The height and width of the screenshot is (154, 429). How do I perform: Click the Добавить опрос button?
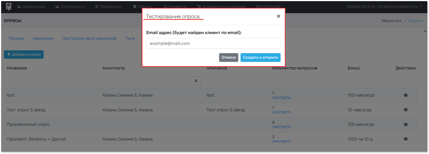[x=24, y=55]
